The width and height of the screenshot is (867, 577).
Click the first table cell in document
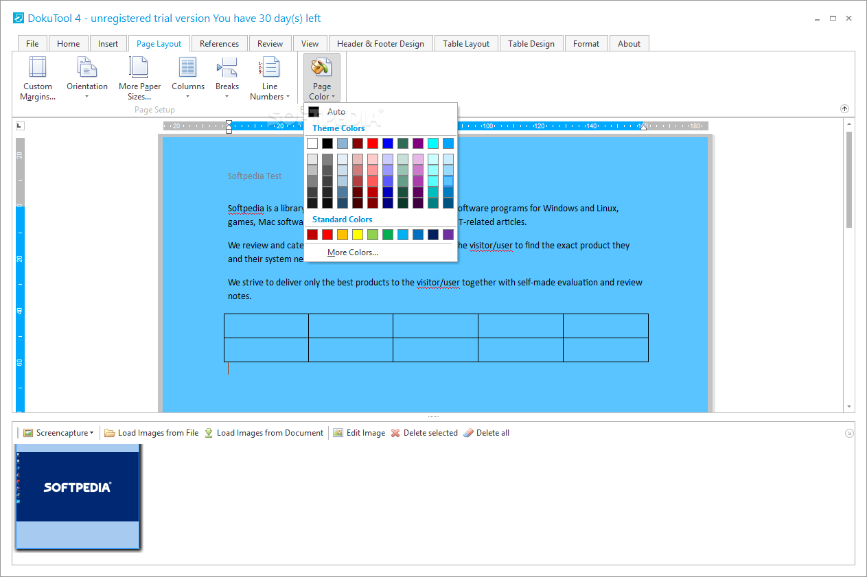(266, 326)
